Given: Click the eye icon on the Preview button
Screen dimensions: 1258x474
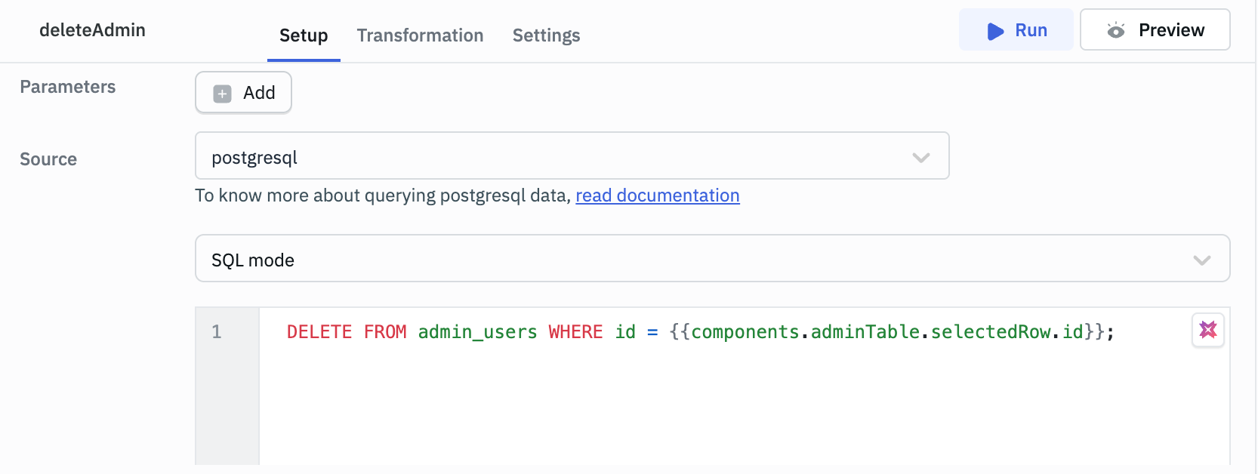Looking at the screenshot, I should tap(1115, 31).
